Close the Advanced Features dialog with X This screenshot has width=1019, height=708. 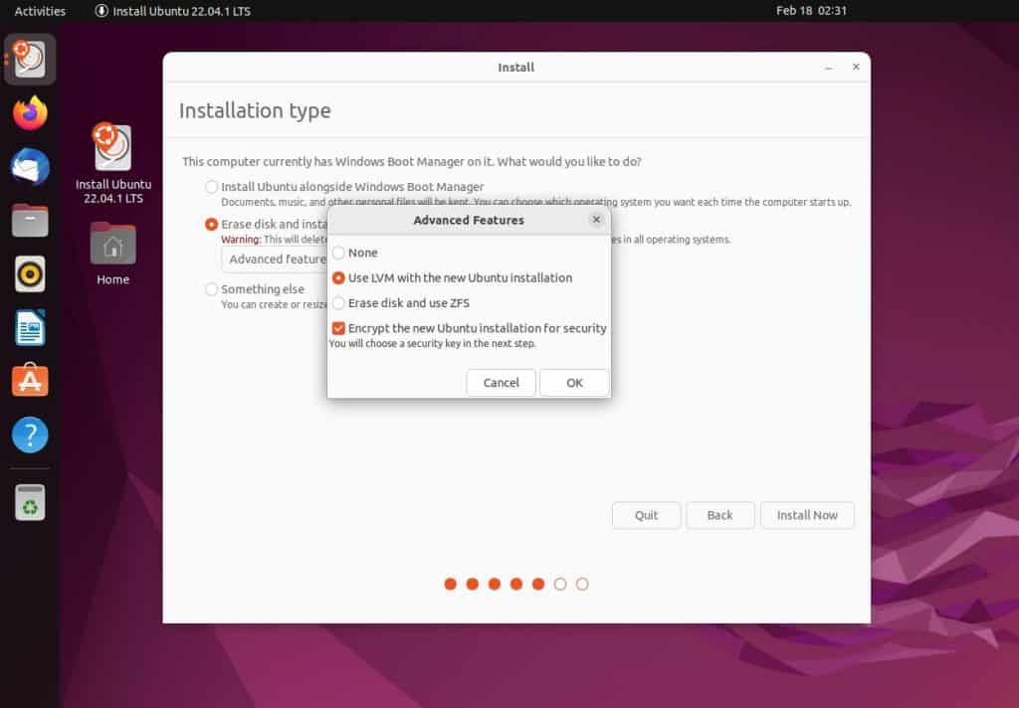pos(596,220)
